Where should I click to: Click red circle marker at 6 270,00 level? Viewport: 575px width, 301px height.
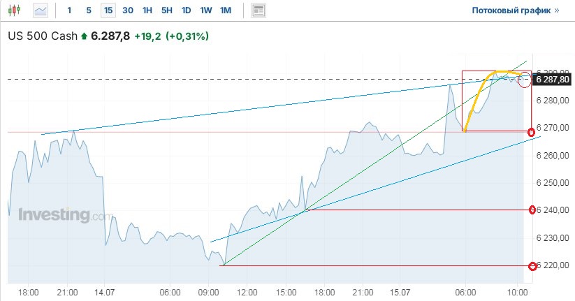(532, 132)
